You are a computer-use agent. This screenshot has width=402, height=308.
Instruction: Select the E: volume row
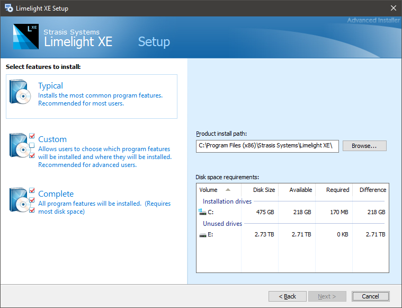click(292, 235)
